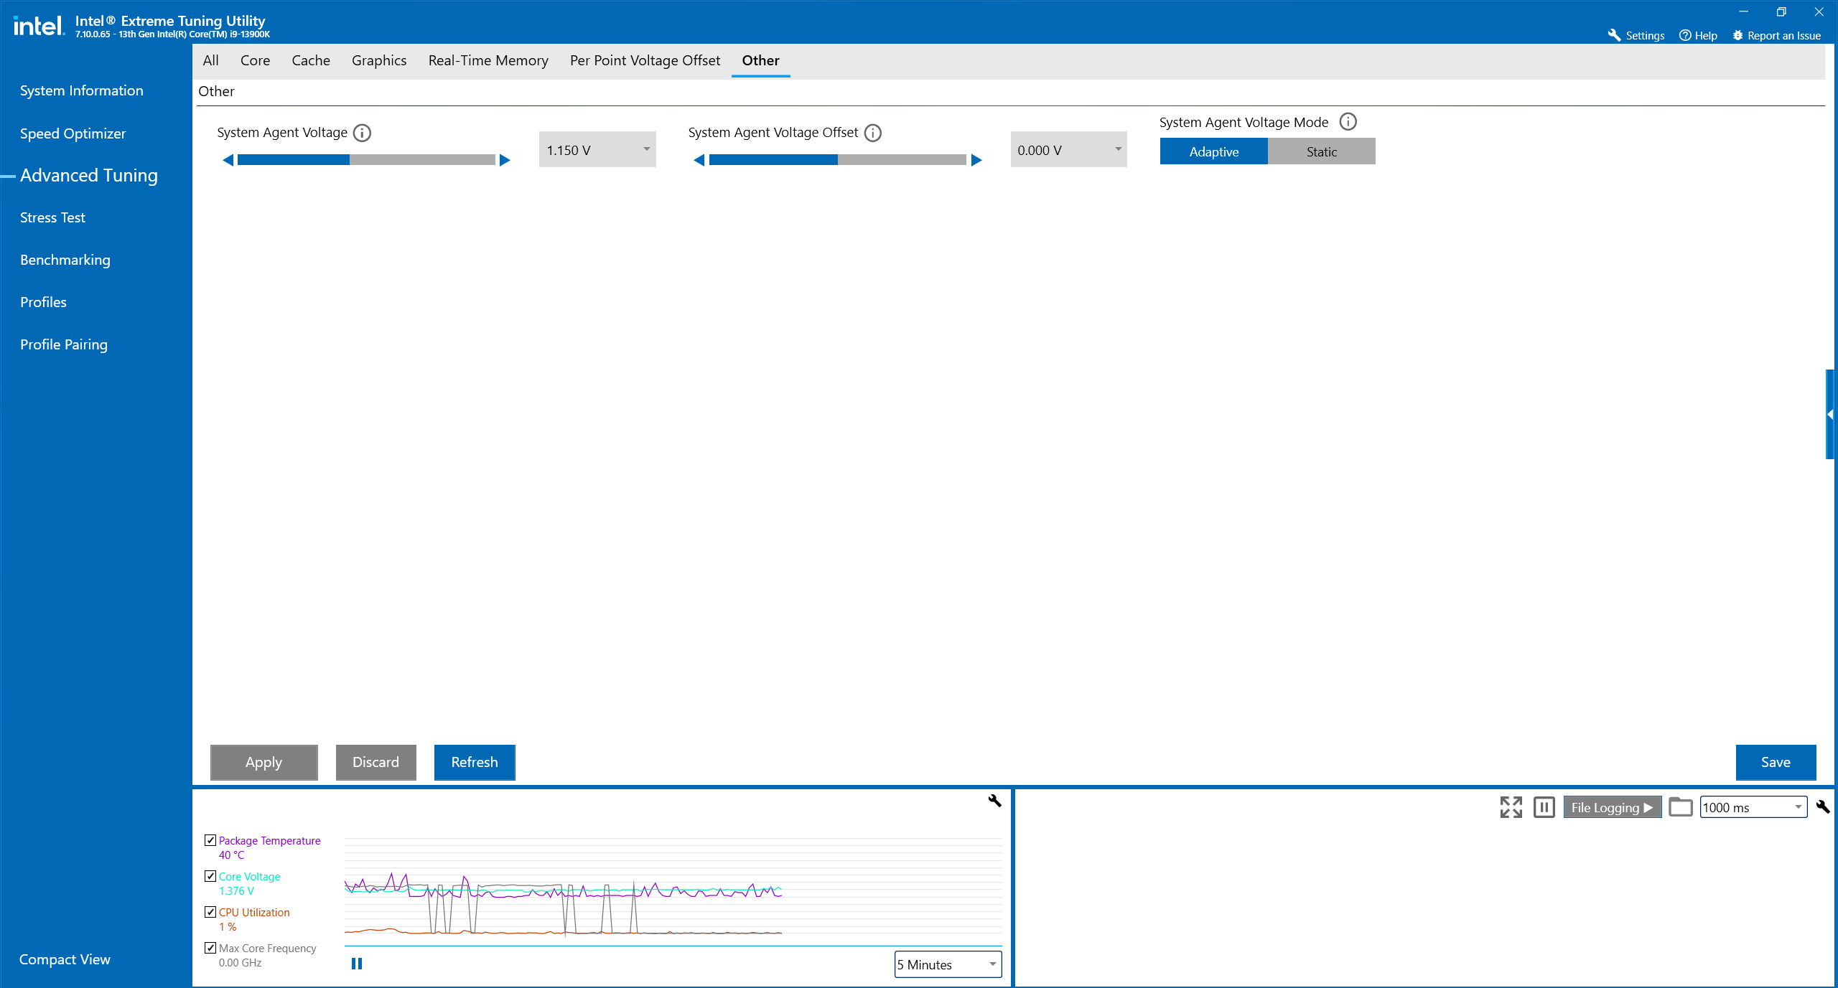Start File Logging

coord(1613,807)
